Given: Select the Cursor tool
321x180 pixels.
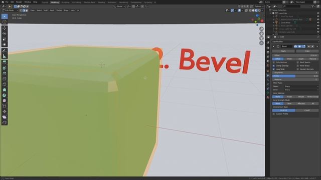Looking at the screenshot, I should click(x=5, y=22).
